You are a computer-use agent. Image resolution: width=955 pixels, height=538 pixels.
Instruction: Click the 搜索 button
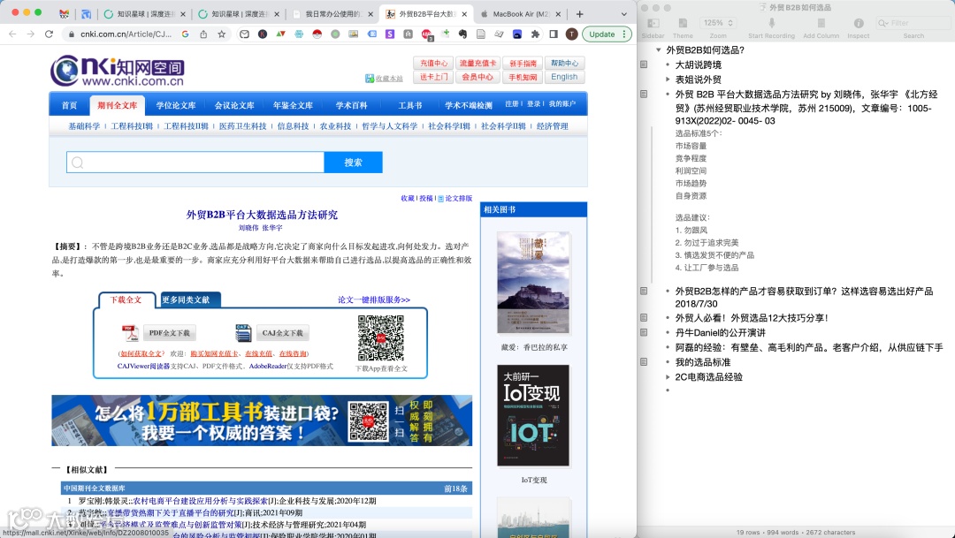[353, 163]
